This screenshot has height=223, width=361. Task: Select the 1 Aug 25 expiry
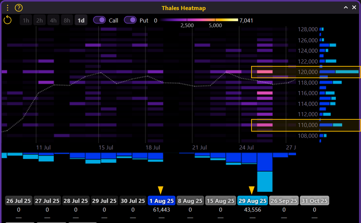click(x=162, y=201)
